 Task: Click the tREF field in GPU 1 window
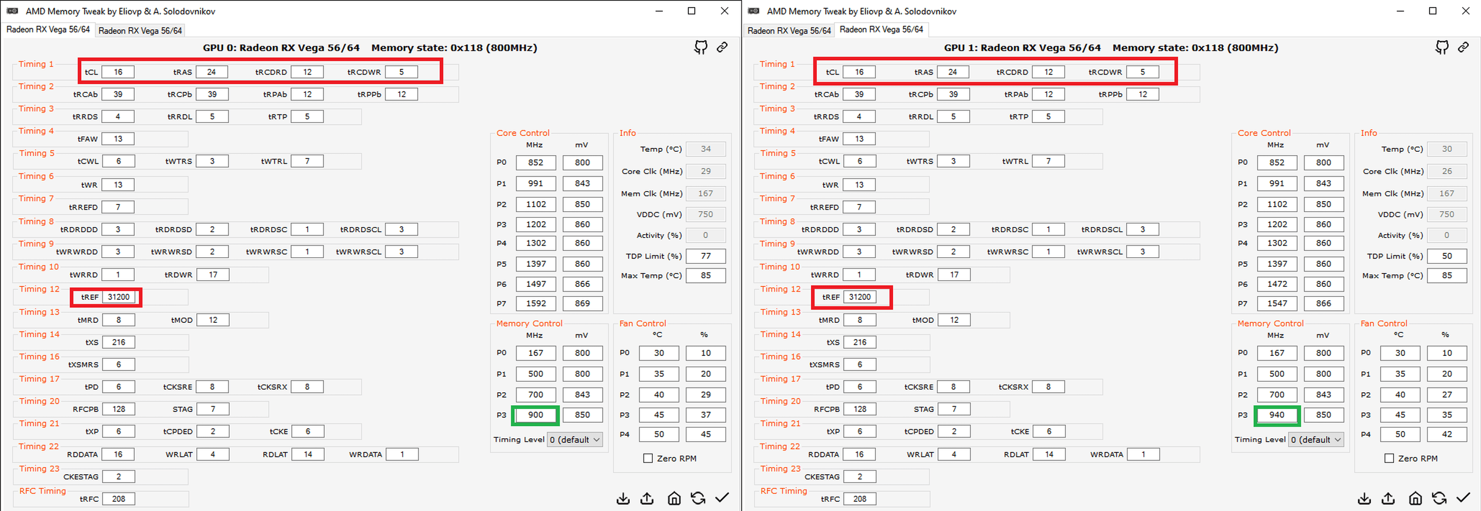click(x=860, y=297)
